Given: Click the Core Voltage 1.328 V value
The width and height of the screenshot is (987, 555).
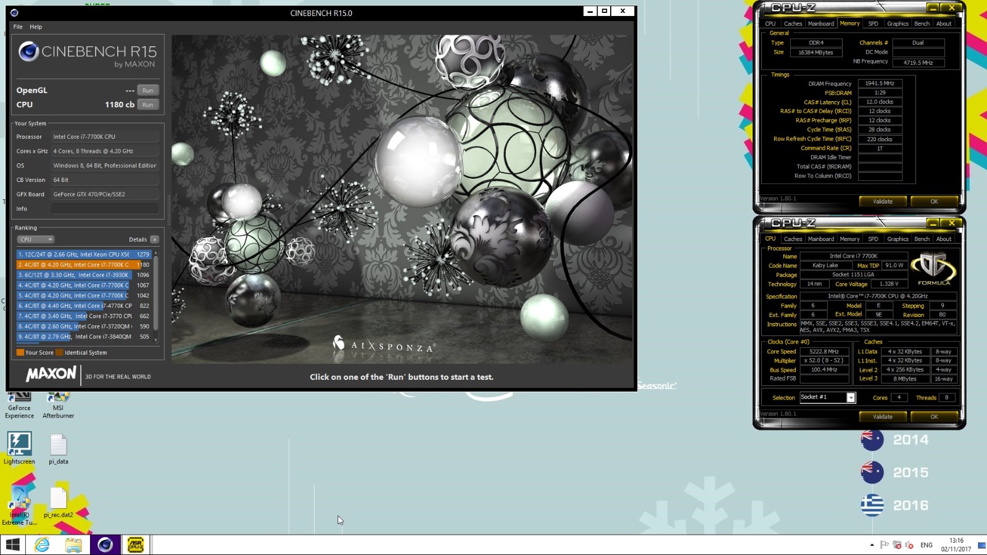Looking at the screenshot, I should [889, 284].
